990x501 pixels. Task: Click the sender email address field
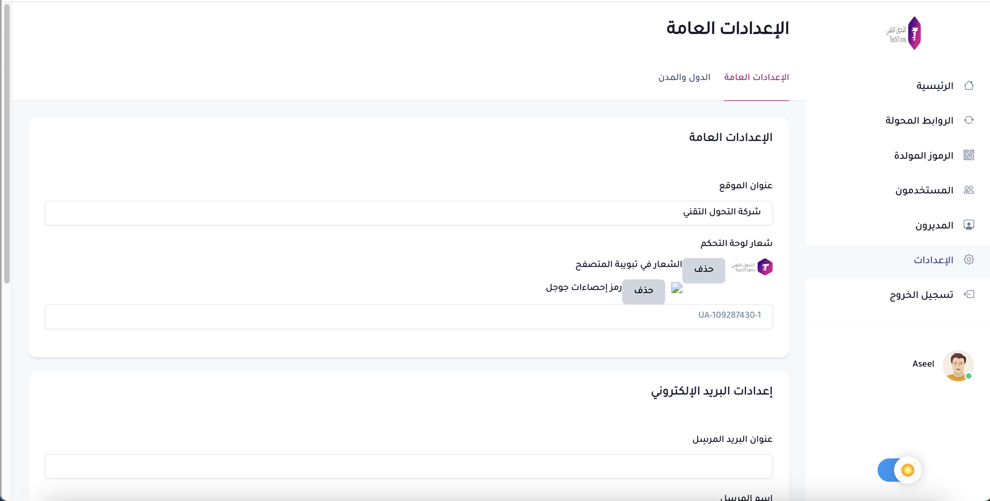point(408,466)
